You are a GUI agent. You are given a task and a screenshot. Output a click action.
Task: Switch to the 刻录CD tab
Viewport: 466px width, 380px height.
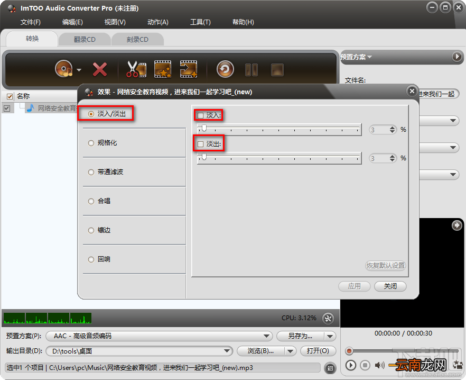137,39
